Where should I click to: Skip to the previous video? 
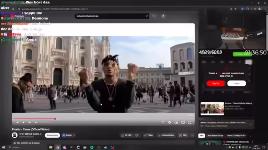pos(17,122)
